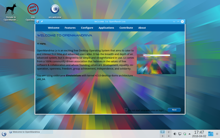Click the network monitor tray icon
This screenshot has width=220, height=138.
coord(180,134)
